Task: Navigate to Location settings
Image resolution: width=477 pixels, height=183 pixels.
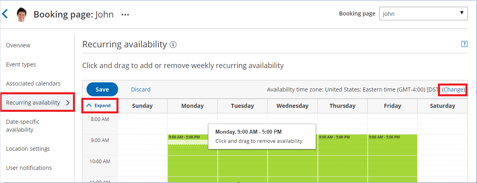Action: [28, 149]
